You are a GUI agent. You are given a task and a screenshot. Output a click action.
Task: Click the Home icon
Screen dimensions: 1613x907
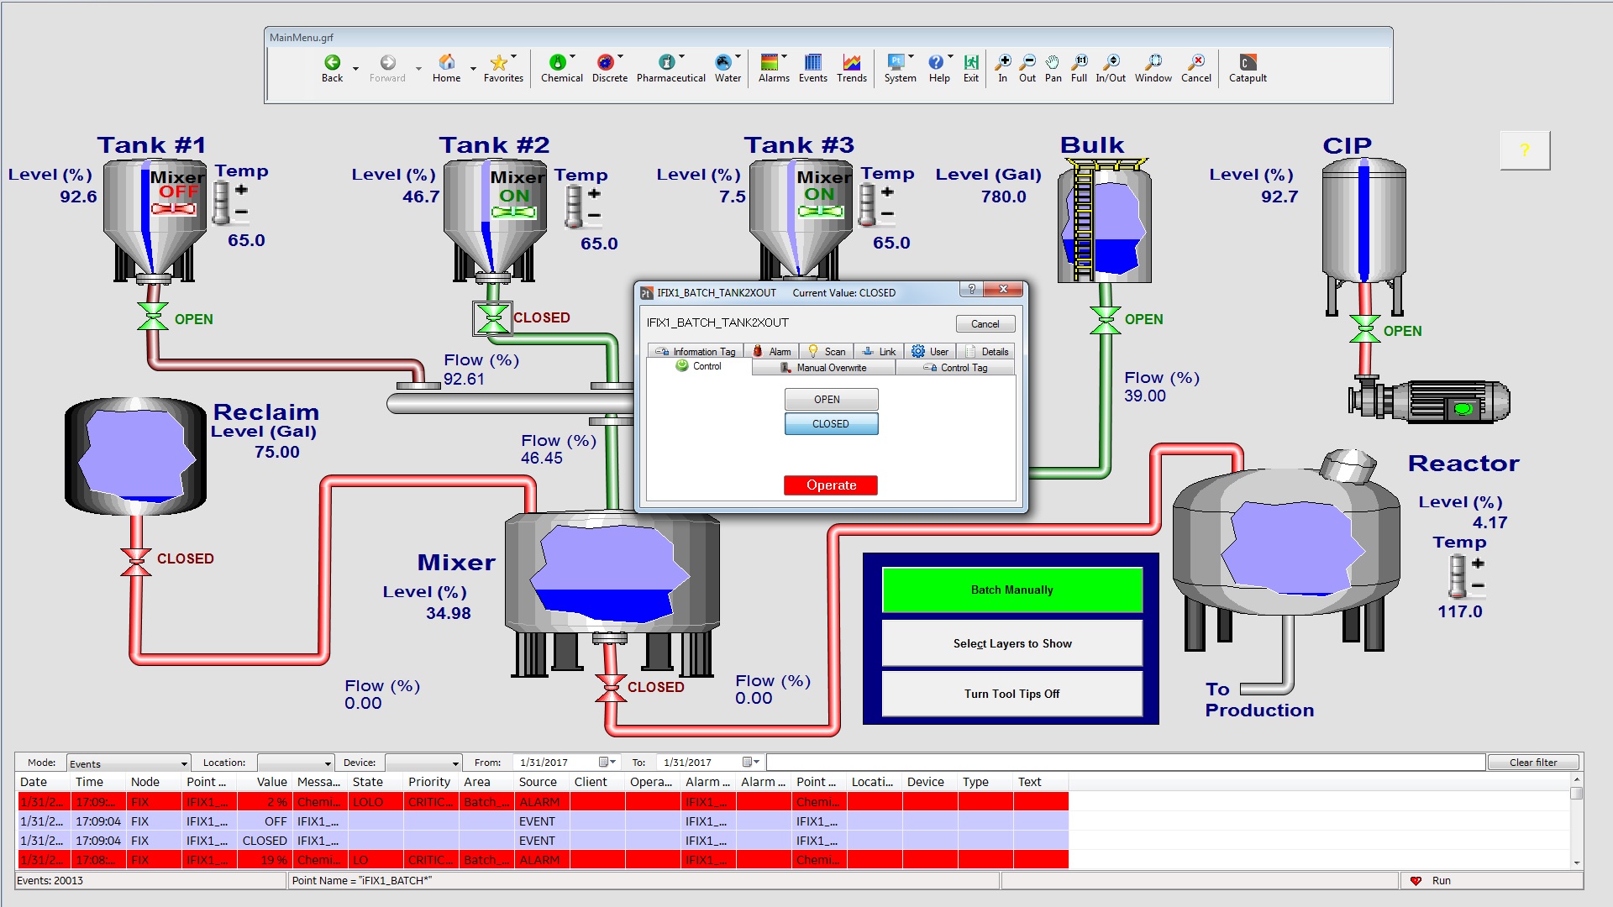[446, 63]
